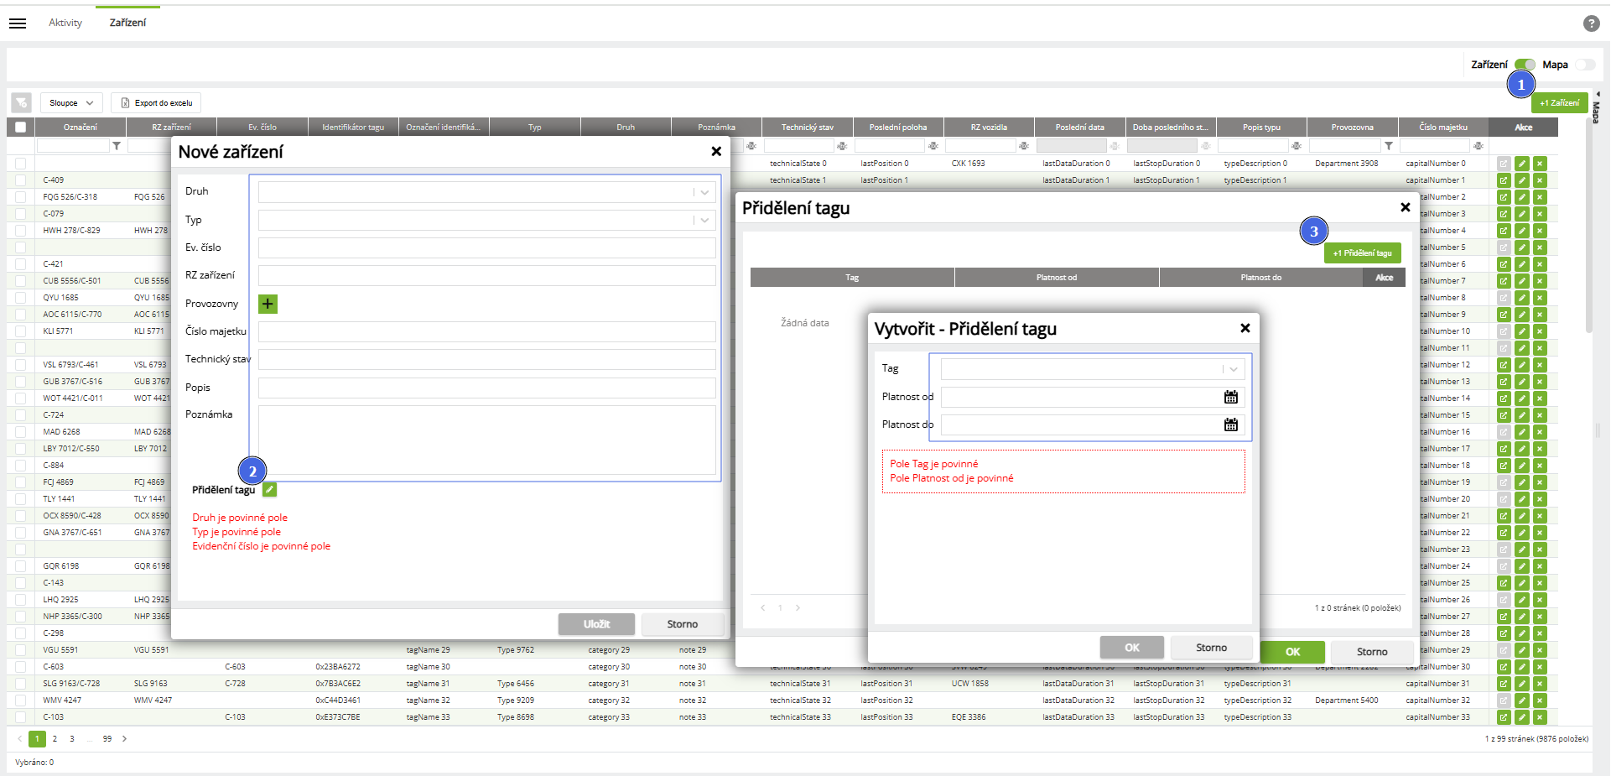Click the edit pencil for capitalNumber 0 row
Screen dimensions: 1611x776
point(1521,164)
